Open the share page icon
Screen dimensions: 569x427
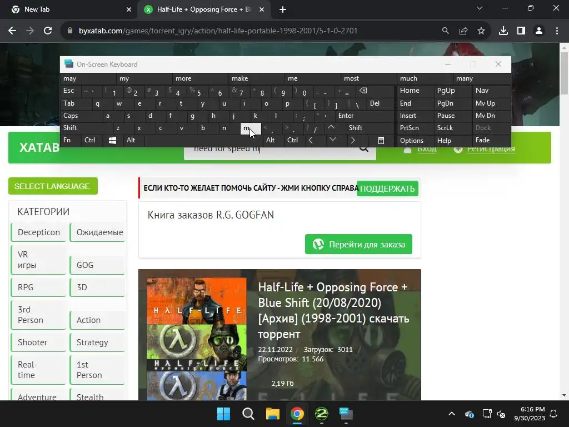pyautogui.click(x=463, y=31)
